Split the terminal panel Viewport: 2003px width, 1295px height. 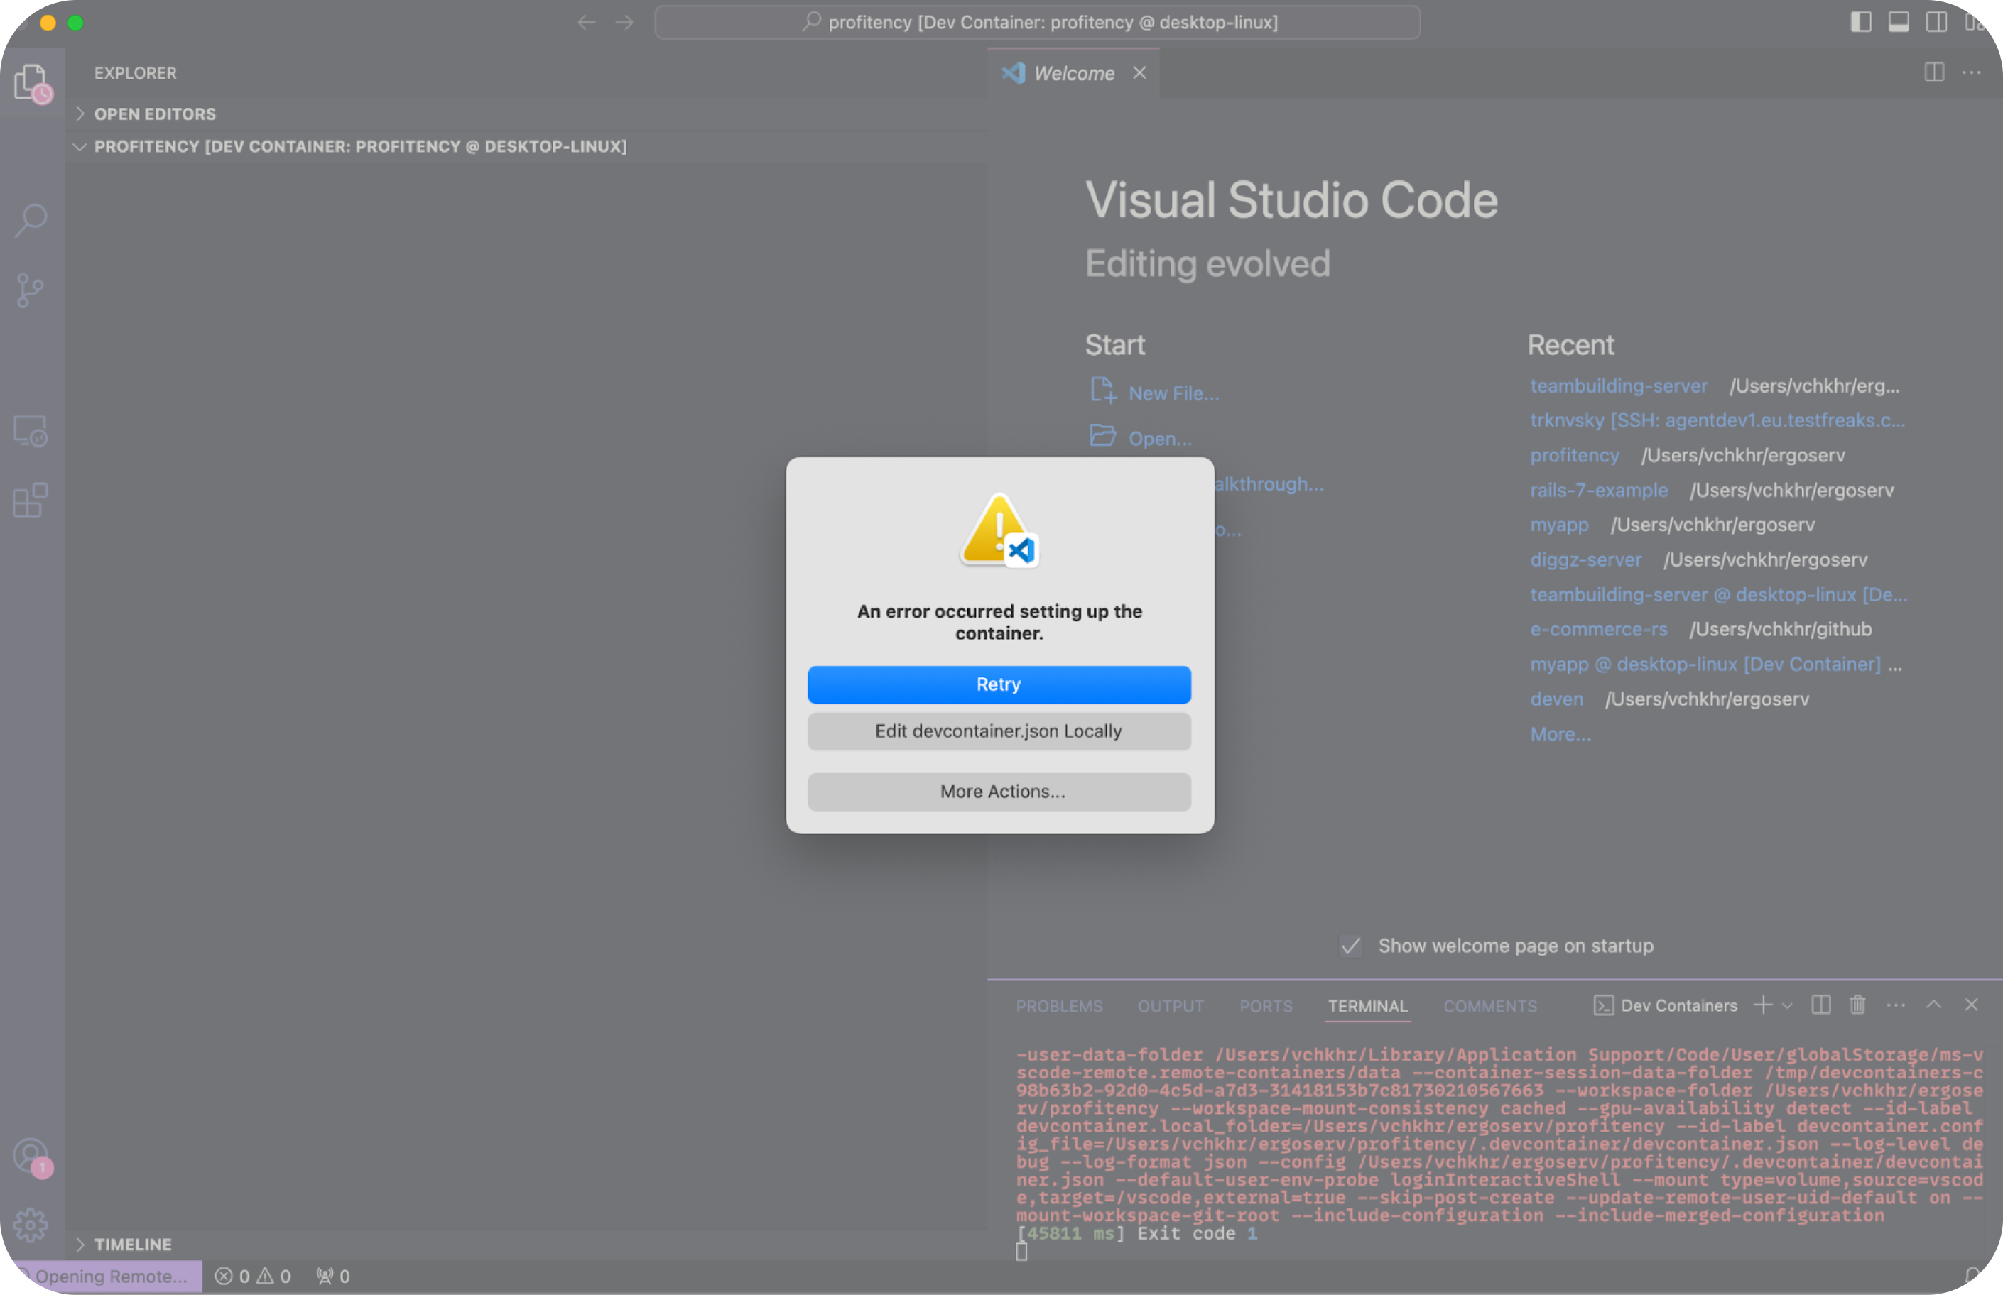(1820, 1005)
